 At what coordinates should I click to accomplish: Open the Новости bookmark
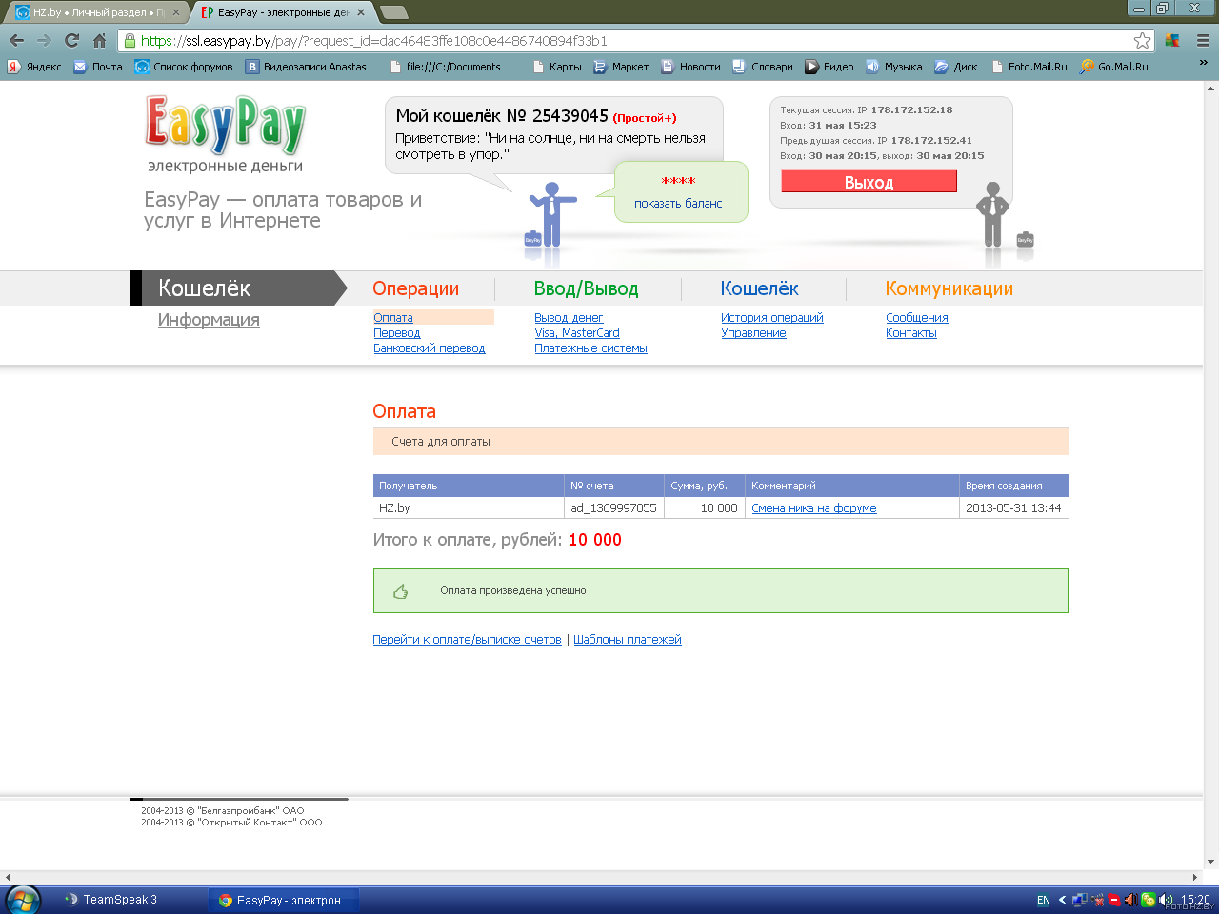point(690,67)
